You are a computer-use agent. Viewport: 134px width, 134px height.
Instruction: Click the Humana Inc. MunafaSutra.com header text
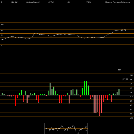click(117, 2)
